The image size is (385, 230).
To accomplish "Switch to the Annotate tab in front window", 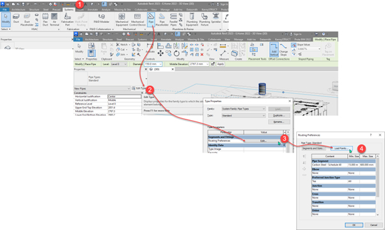I will click(166, 40).
